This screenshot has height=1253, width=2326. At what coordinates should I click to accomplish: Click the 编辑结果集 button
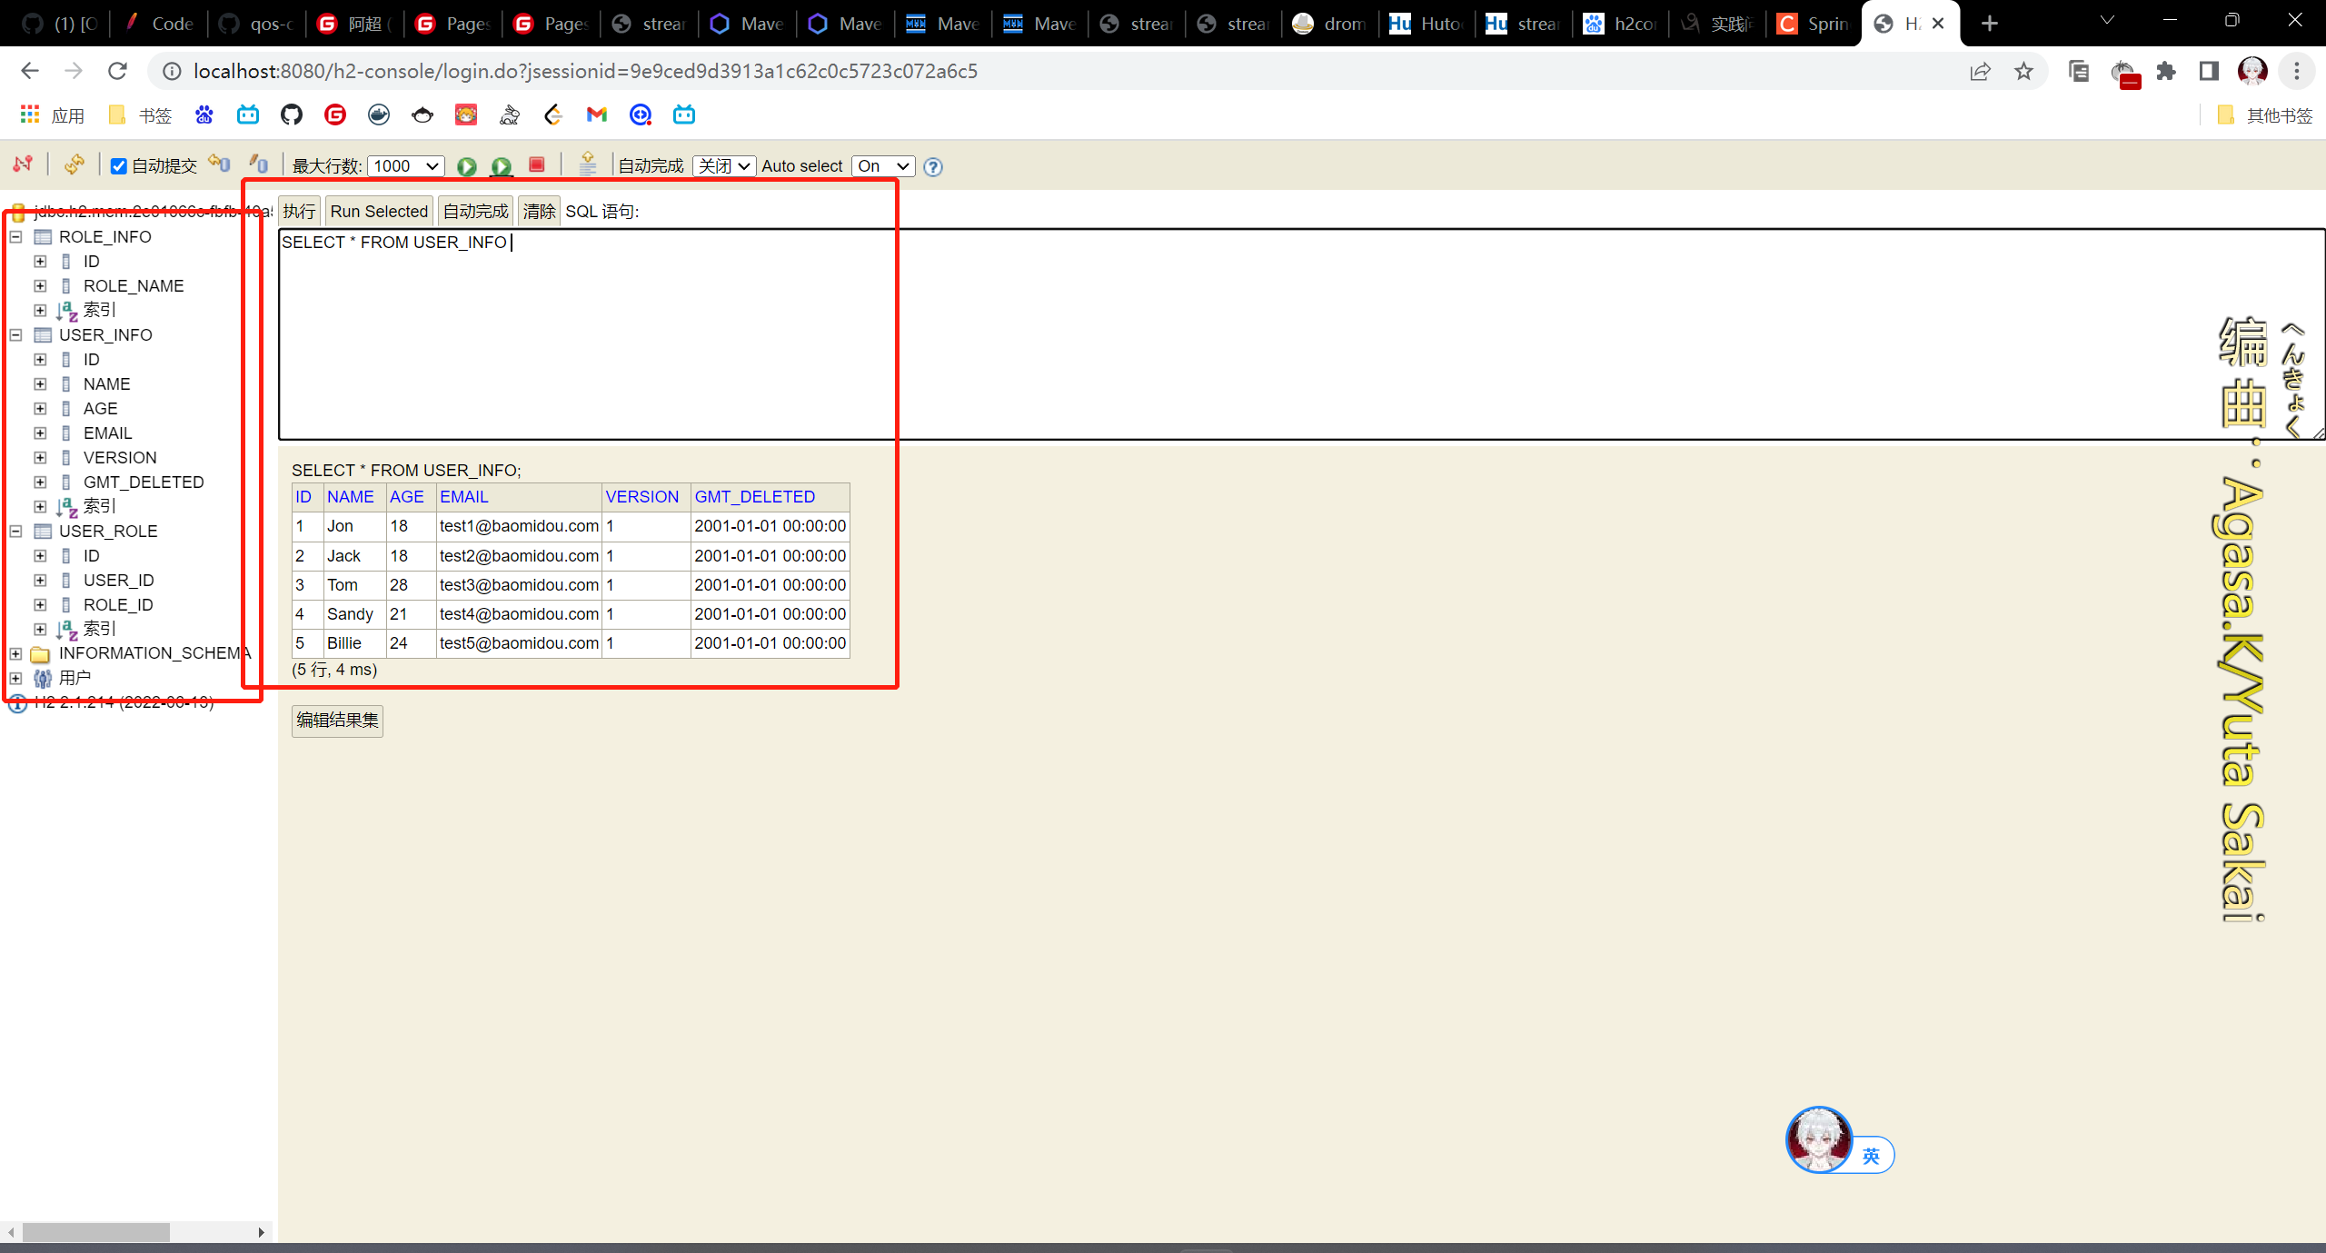337,721
